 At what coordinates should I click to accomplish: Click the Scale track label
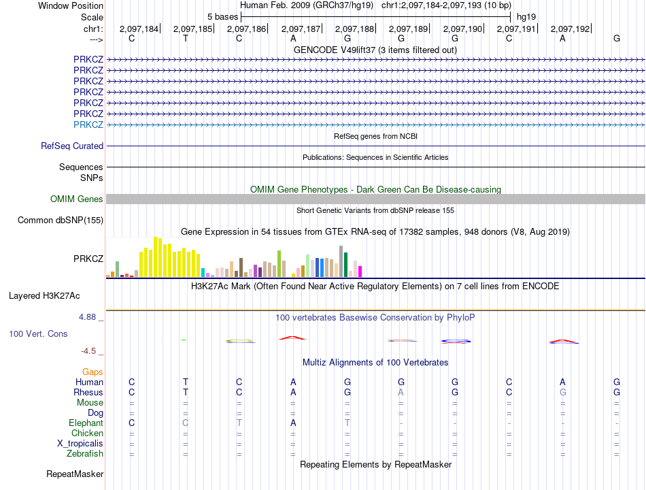[x=92, y=17]
